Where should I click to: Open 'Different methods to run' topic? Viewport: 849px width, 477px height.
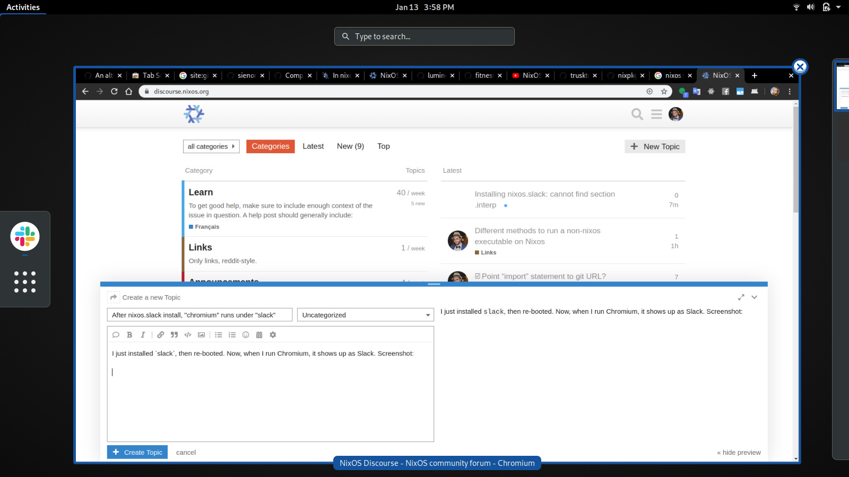point(537,236)
